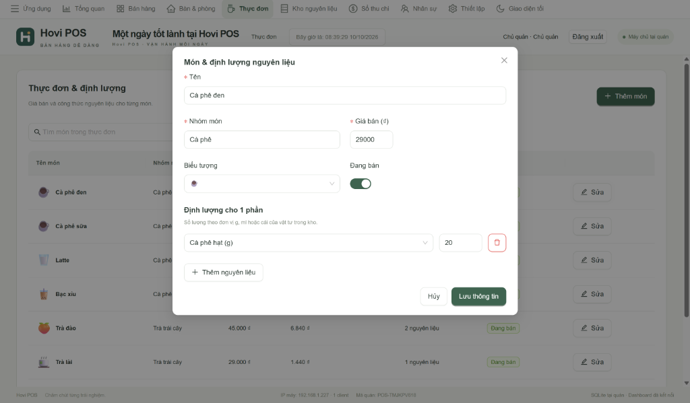The height and width of the screenshot is (403, 690).
Task: Open the Kho nguyên liệu tab
Action: click(309, 8)
